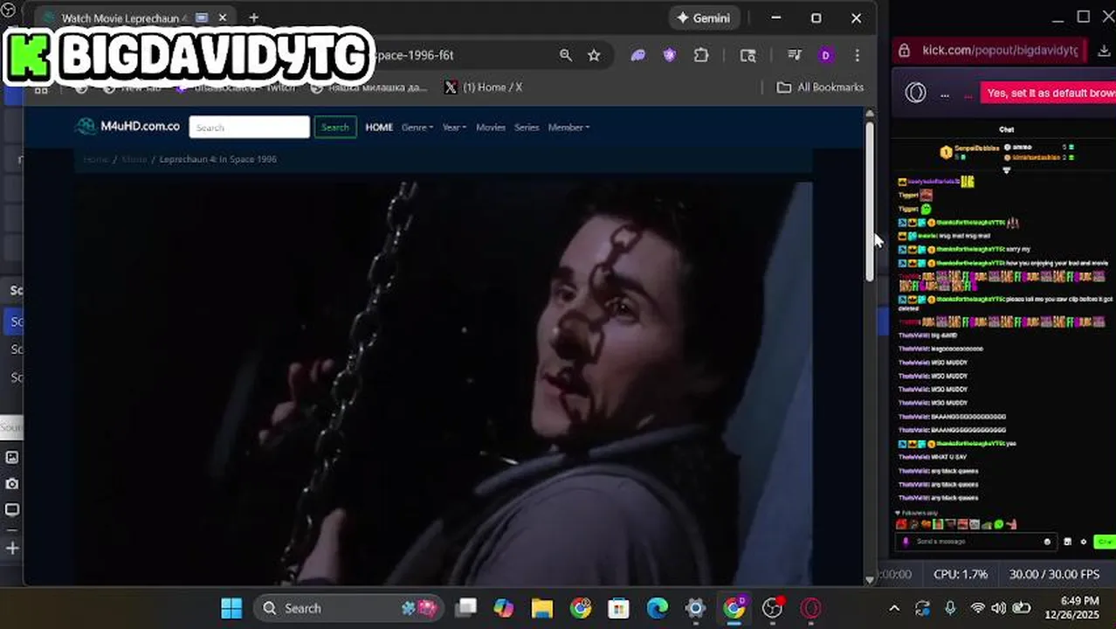The image size is (1116, 629).
Task: Open Opera browser from the taskbar
Action: coord(811,608)
